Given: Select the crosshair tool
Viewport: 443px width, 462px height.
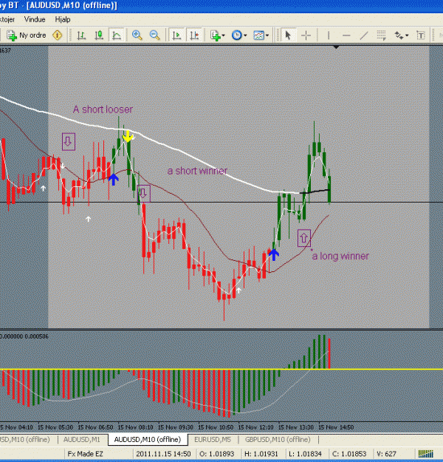Looking at the screenshot, I should tap(306, 35).
